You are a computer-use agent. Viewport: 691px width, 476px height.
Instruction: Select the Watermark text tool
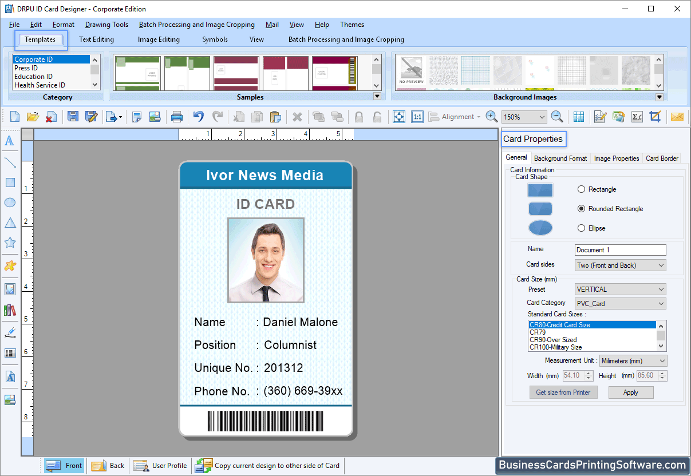tap(10, 376)
